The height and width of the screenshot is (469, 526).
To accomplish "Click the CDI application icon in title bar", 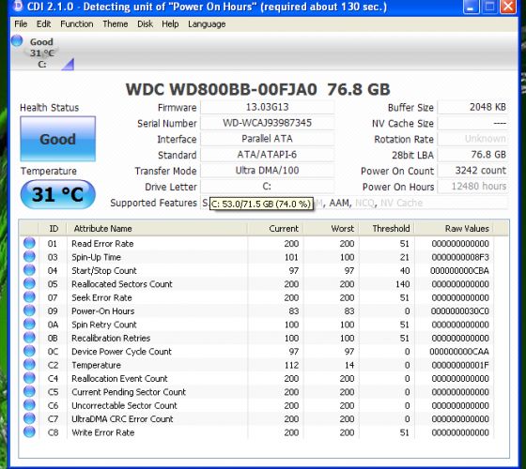I will click(18, 6).
